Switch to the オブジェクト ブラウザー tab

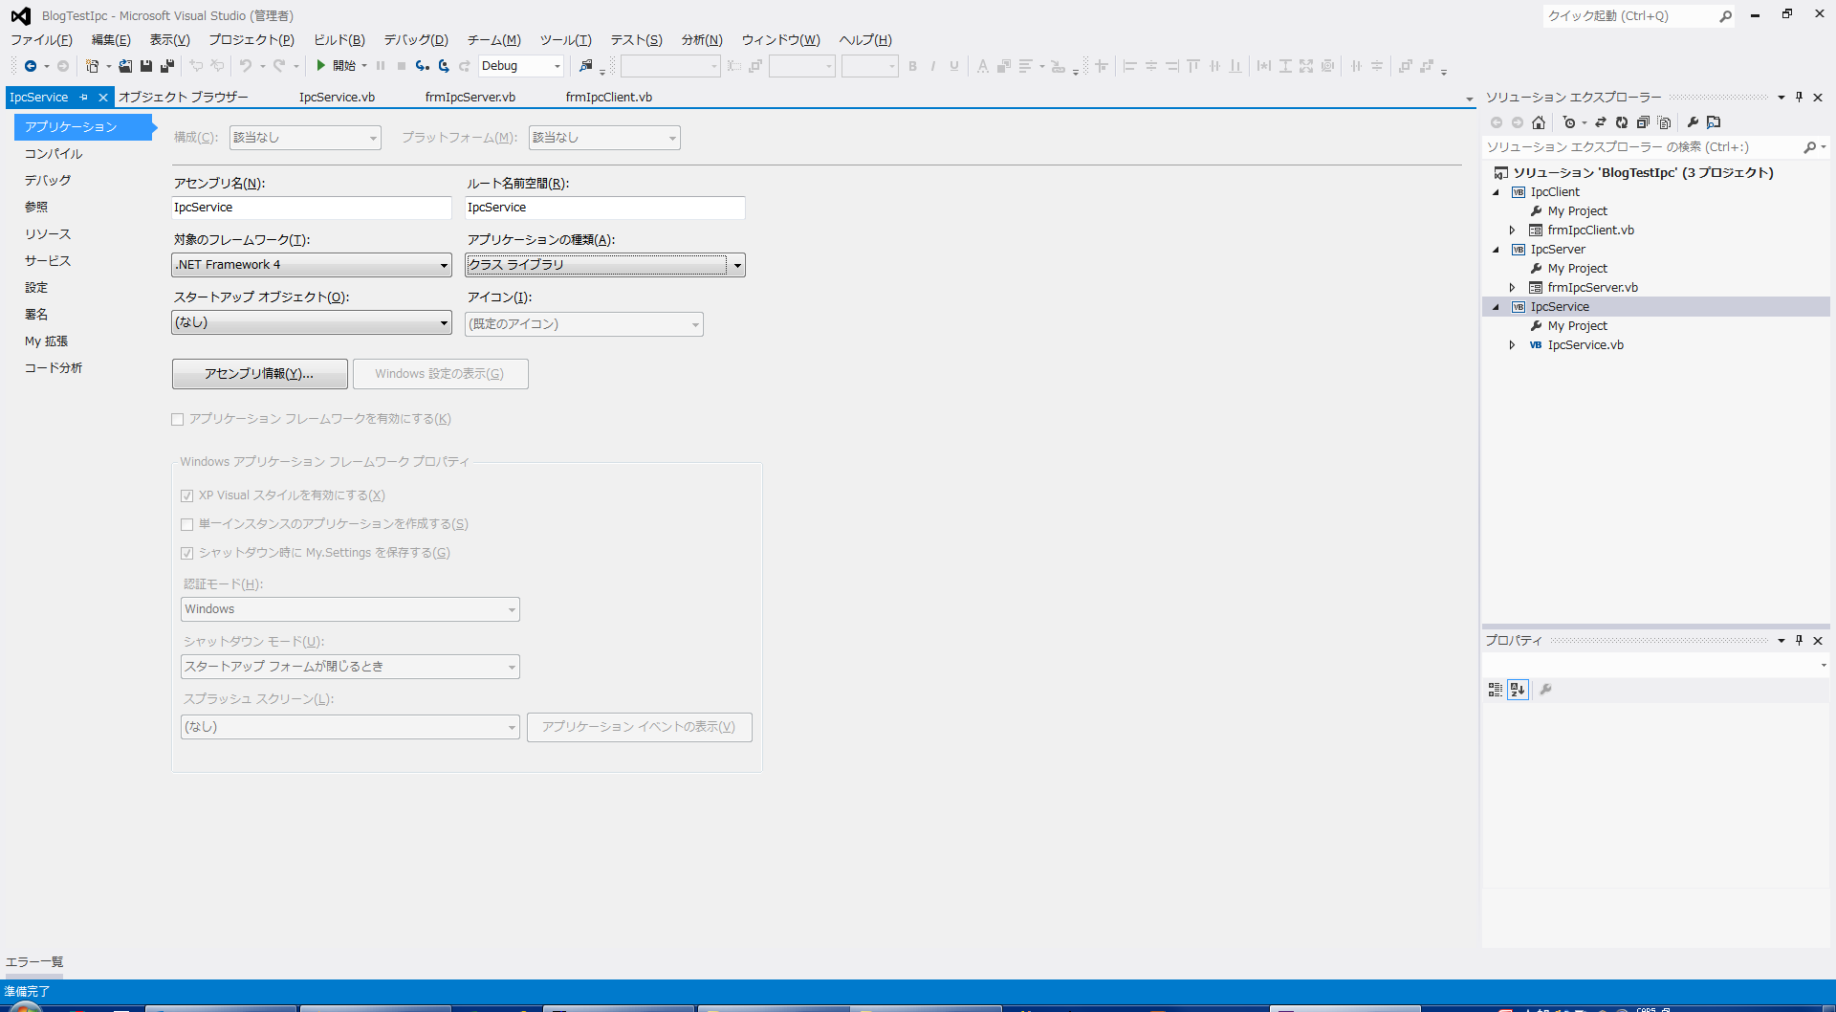(x=183, y=98)
